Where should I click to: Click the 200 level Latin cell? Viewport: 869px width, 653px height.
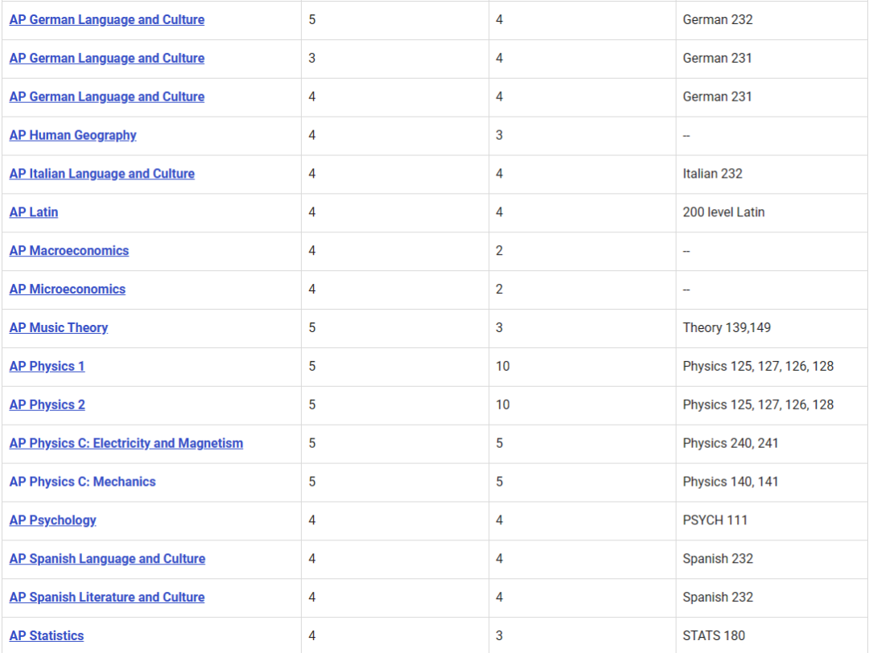[x=723, y=213]
